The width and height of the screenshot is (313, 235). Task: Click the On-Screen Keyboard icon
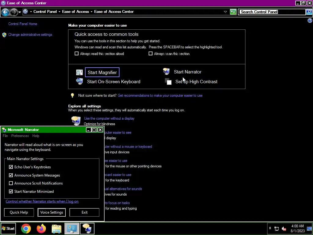click(x=79, y=81)
